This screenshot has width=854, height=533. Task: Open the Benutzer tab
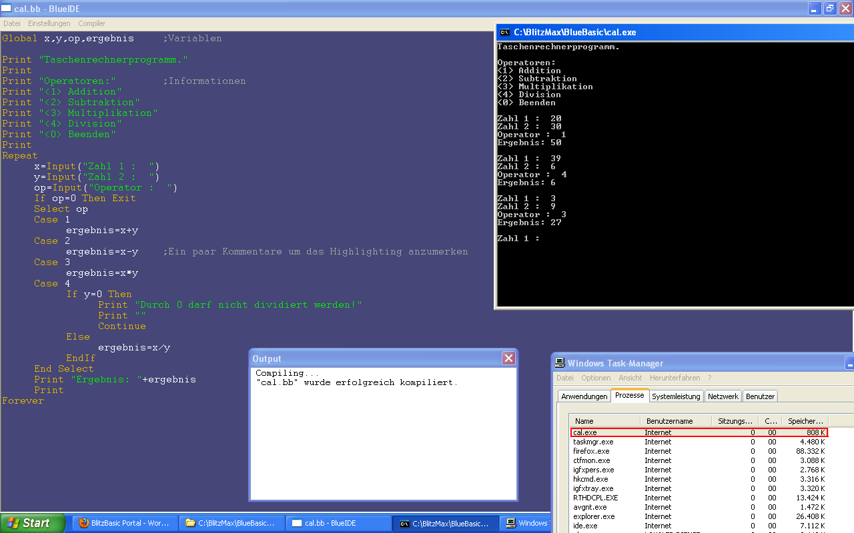click(760, 396)
